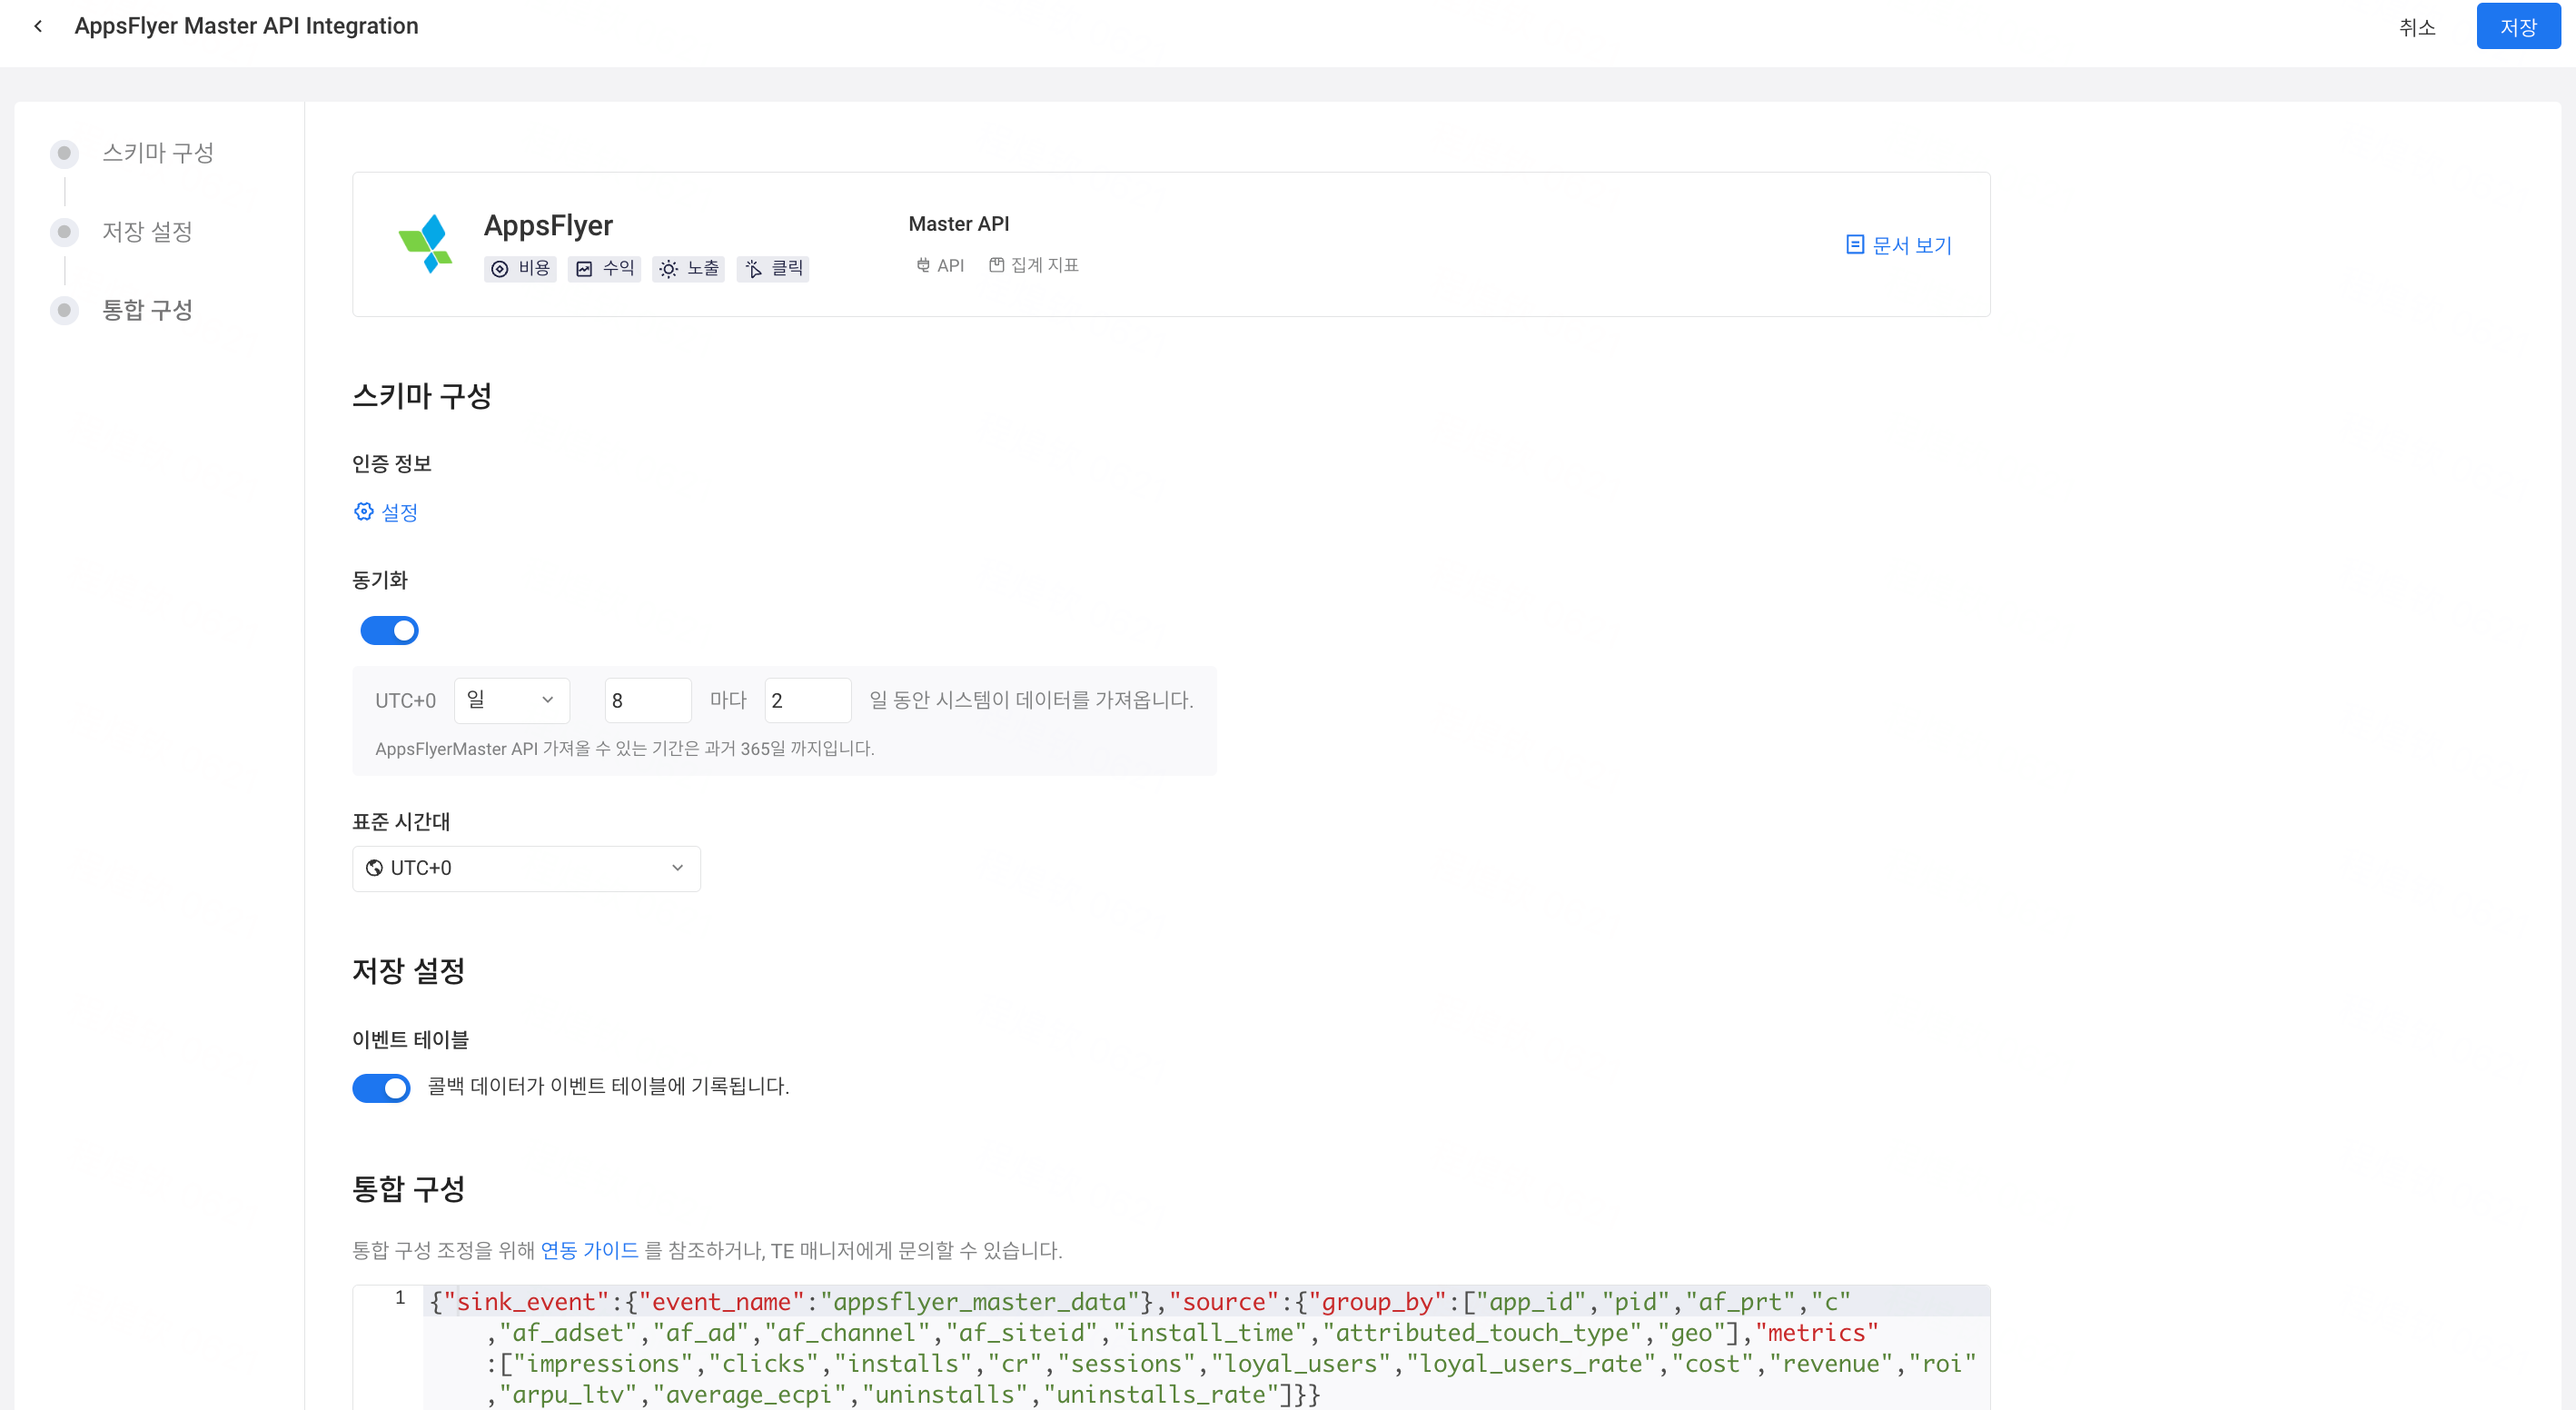2576x1410 pixels.
Task: Jump to 통합 구성 in sidebar
Action: [147, 310]
